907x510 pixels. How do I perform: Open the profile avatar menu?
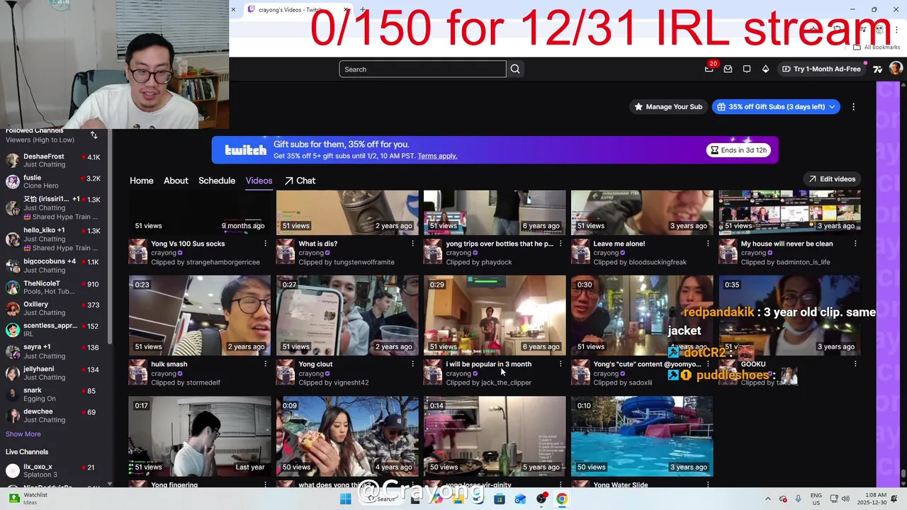click(896, 68)
